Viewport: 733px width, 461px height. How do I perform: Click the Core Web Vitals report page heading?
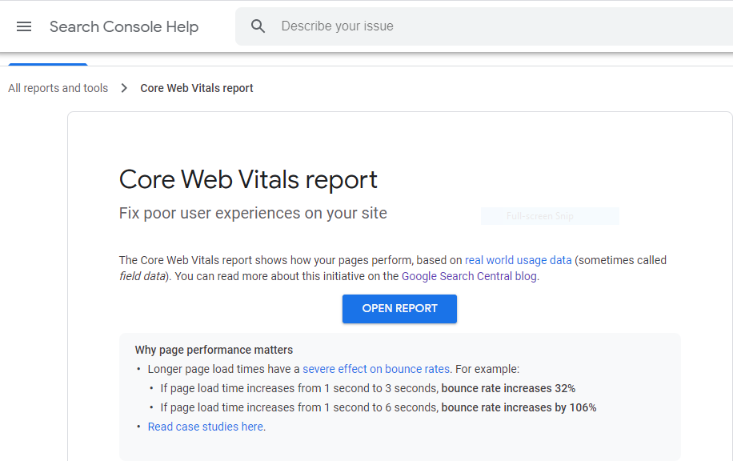248,179
